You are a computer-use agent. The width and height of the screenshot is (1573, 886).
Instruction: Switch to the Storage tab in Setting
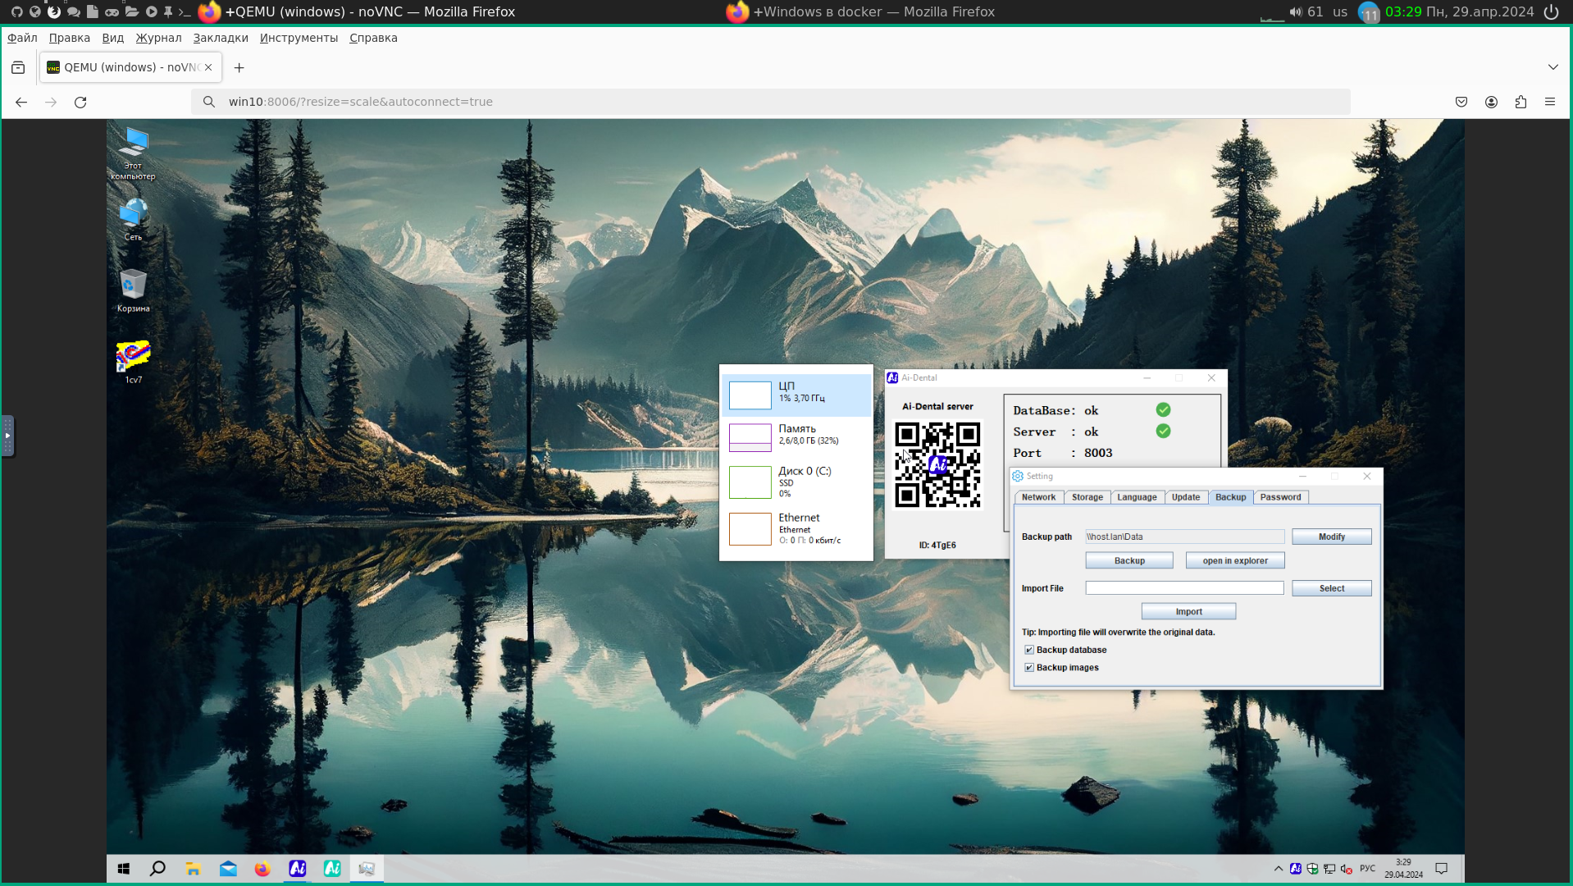pos(1087,497)
